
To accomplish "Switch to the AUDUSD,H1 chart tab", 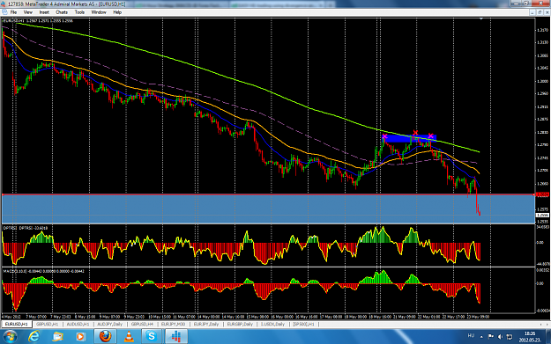I will tap(78, 324).
